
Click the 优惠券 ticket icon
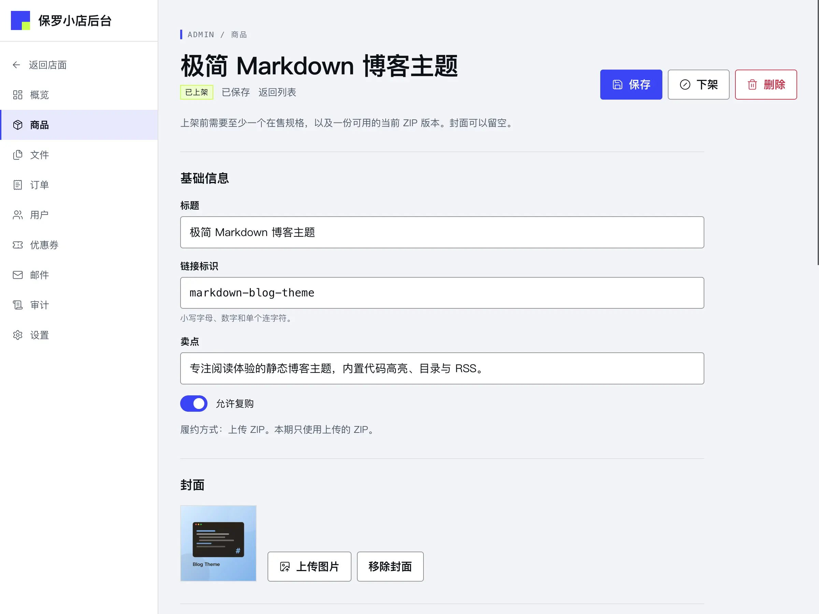[18, 245]
